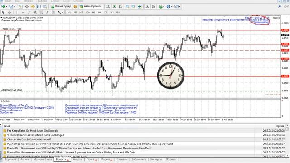This screenshot has height=163, width=290.
Task: Open the История Счета tab
Action: click(x=43, y=159)
